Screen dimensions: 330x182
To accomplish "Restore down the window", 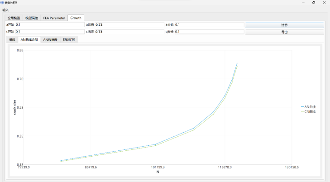I will [314, 3].
